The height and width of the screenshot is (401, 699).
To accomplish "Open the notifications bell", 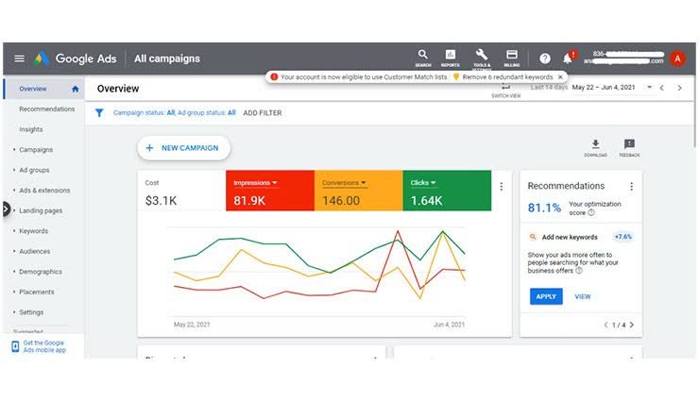I will tap(568, 58).
